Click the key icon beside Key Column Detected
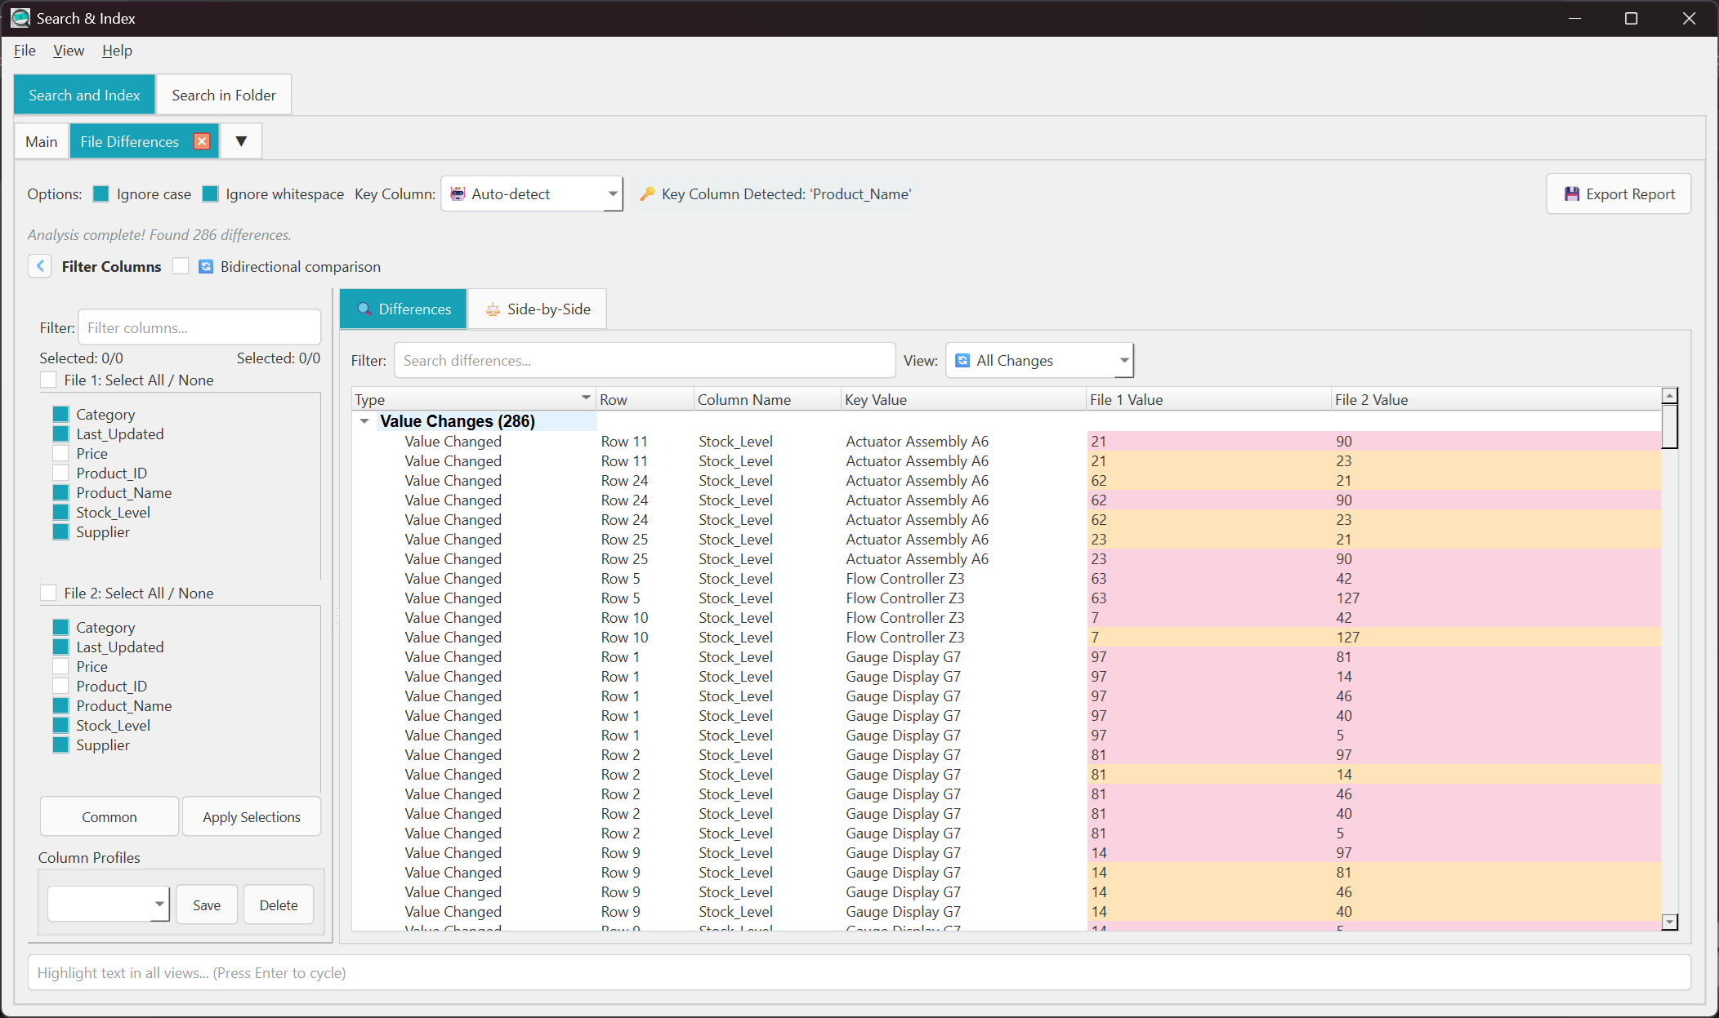Screen dimensions: 1719x1018 647,194
